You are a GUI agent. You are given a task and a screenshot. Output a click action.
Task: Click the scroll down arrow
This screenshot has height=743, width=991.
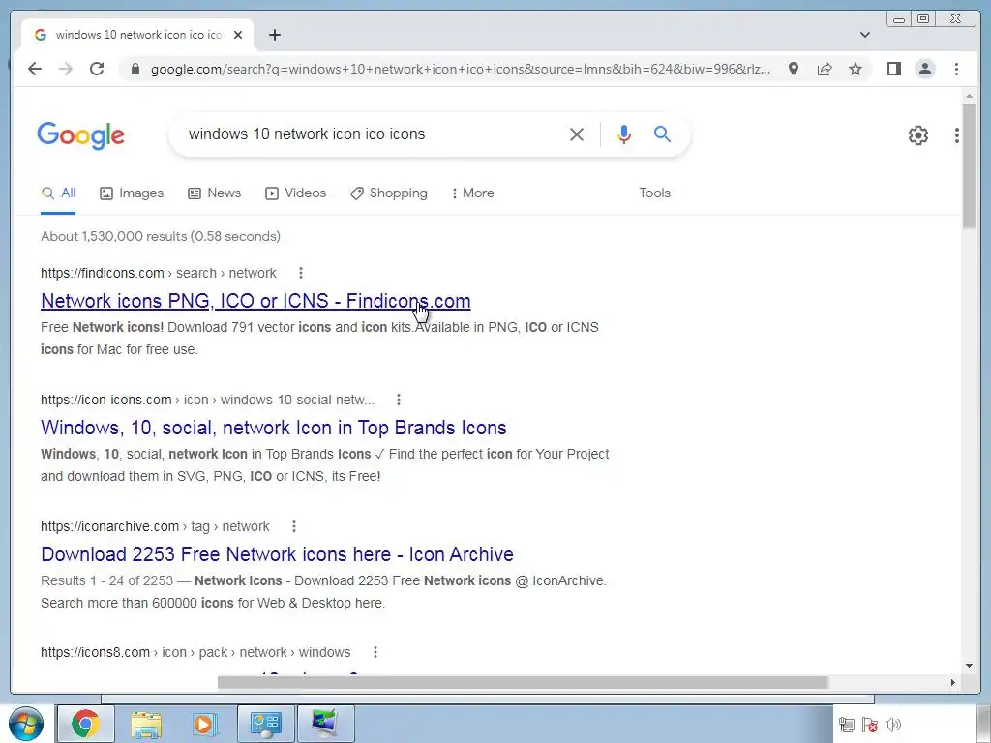(969, 666)
